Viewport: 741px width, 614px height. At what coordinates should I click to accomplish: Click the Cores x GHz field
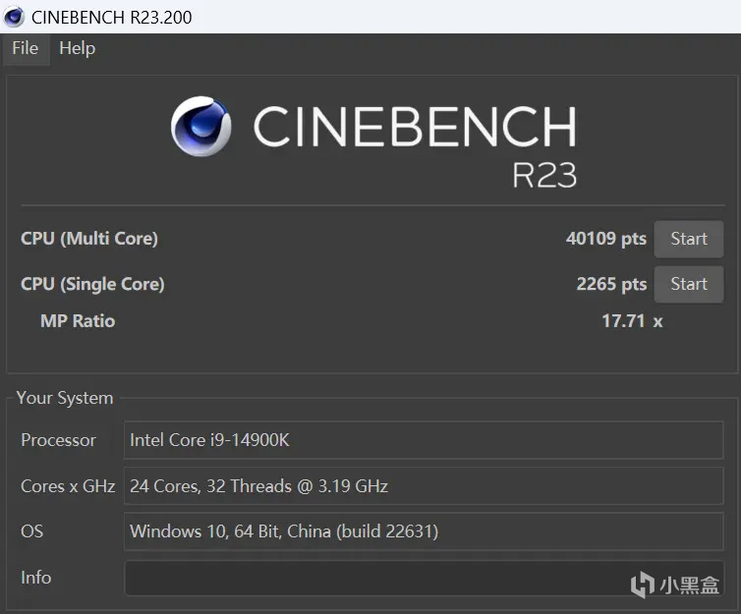(424, 486)
